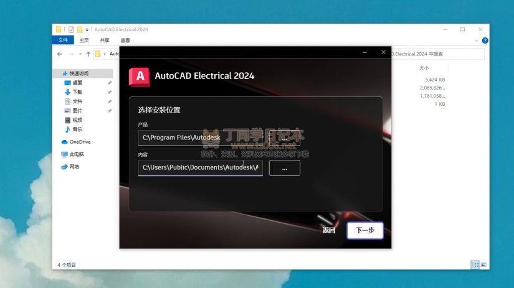Click the 2,065,826 size entry
Viewport: 514px width, 288px height.
click(432, 88)
